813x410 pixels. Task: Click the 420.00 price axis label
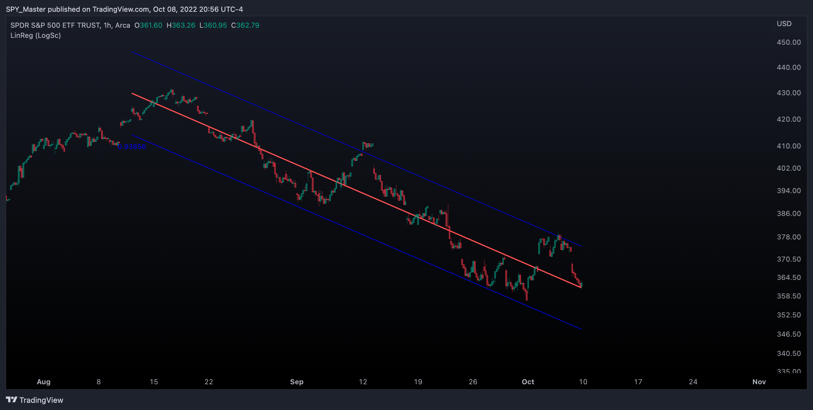pos(789,119)
